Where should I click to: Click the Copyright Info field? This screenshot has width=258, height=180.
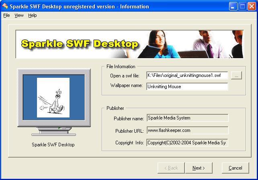coord(187,143)
